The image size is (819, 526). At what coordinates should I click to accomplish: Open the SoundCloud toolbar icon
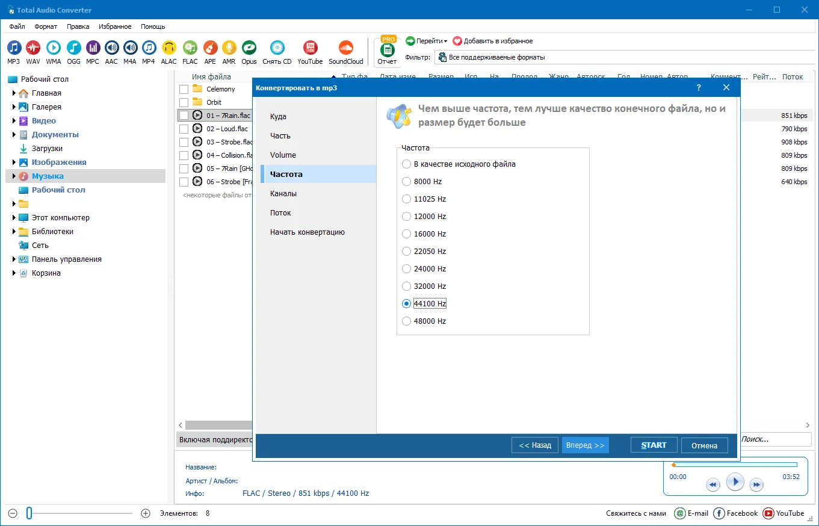click(346, 49)
